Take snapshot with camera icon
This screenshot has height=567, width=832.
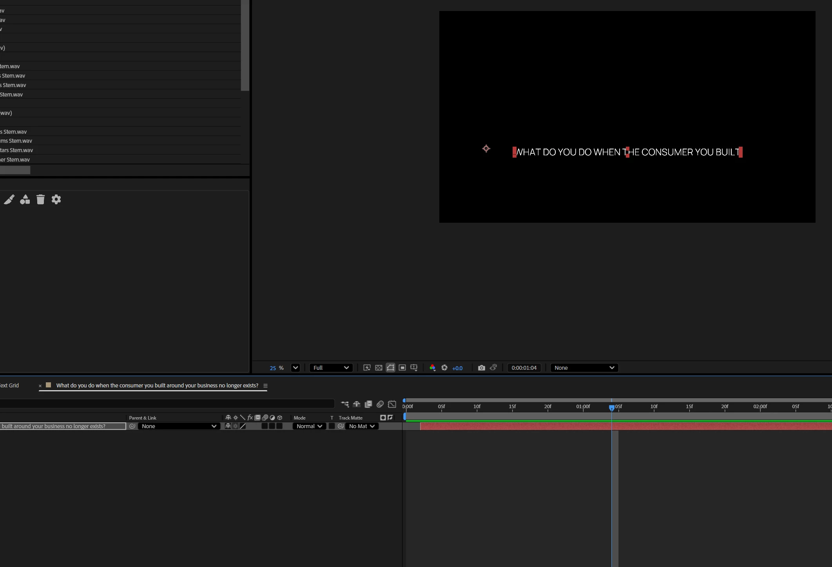482,368
